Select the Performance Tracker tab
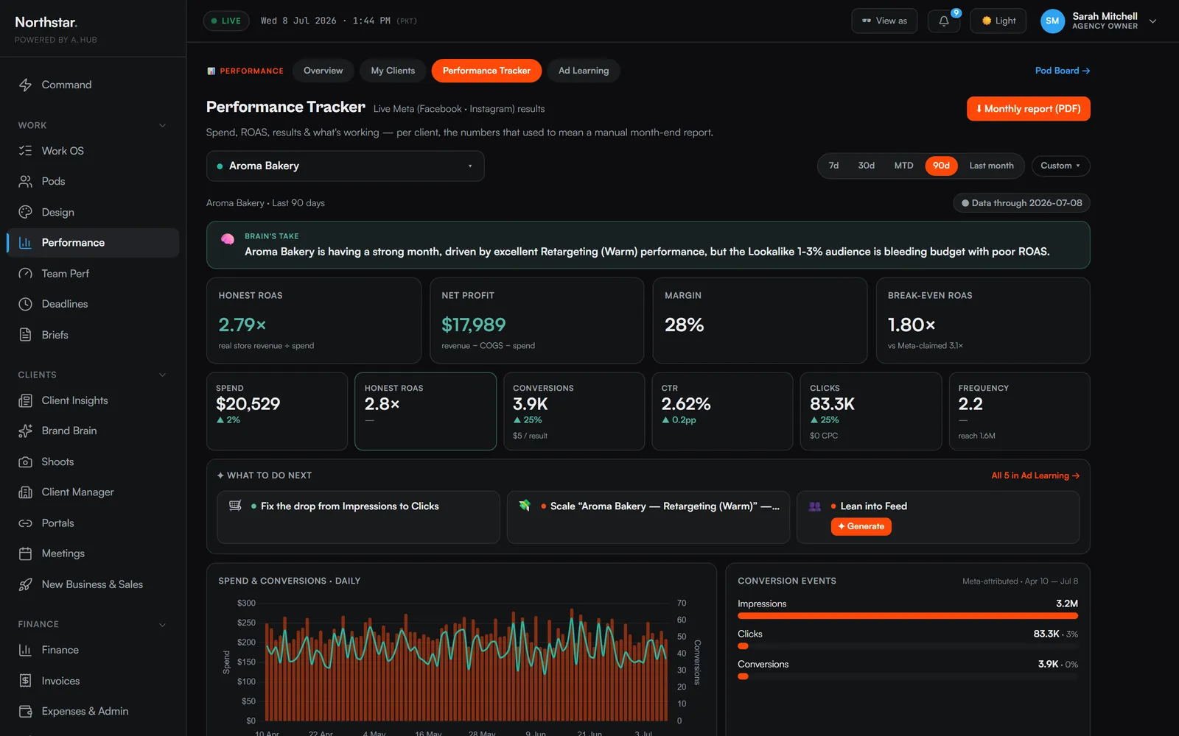1179x736 pixels. (x=486, y=71)
